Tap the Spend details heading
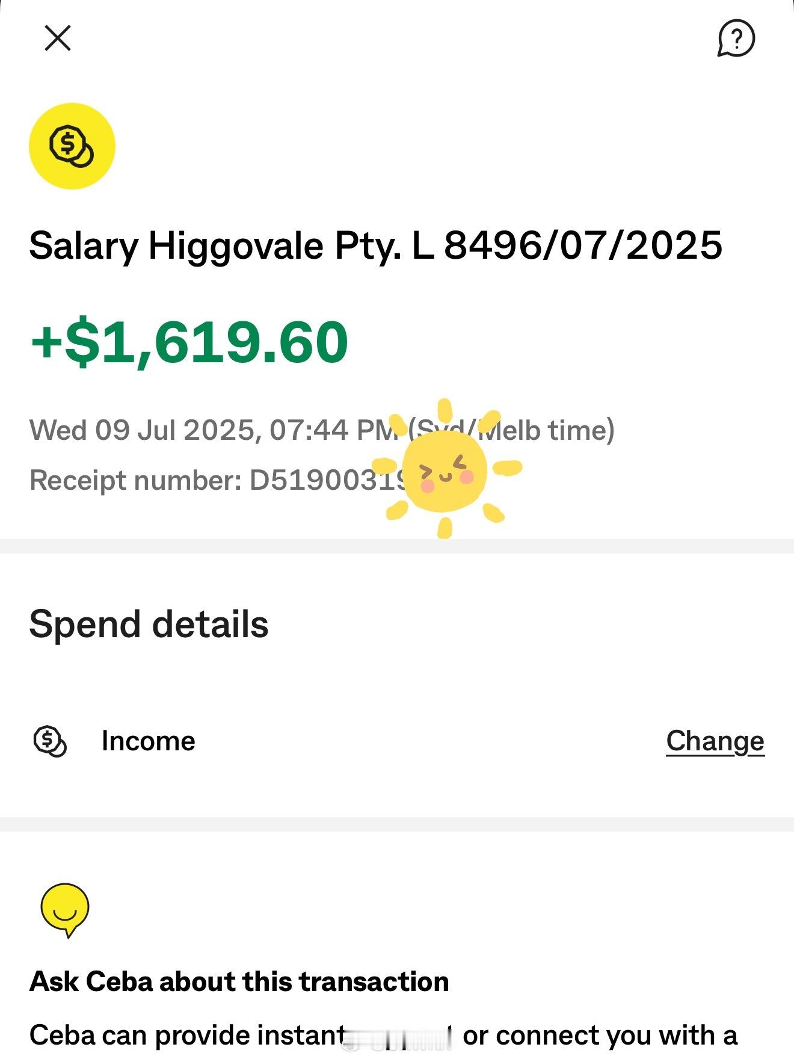Viewport: 794px width, 1059px height. click(x=149, y=624)
